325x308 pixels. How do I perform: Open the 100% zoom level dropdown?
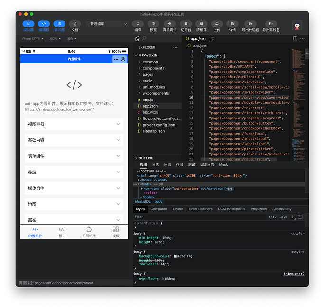coord(55,39)
